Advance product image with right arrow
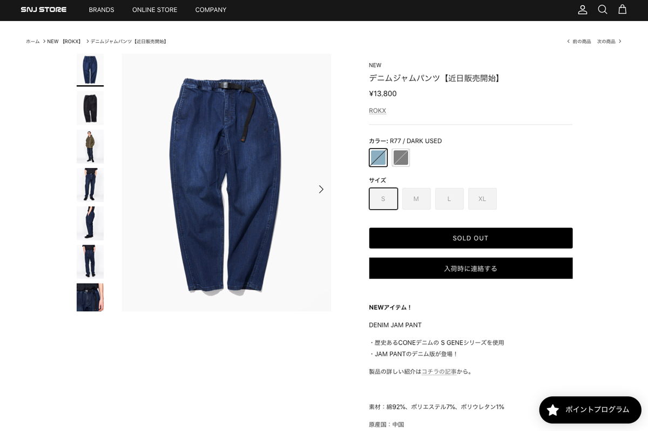This screenshot has height=431, width=648. tap(321, 189)
